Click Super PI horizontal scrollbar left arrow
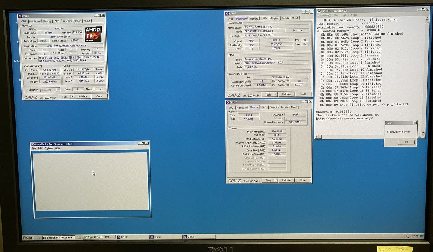The width and height of the screenshot is (433, 252). click(x=317, y=137)
